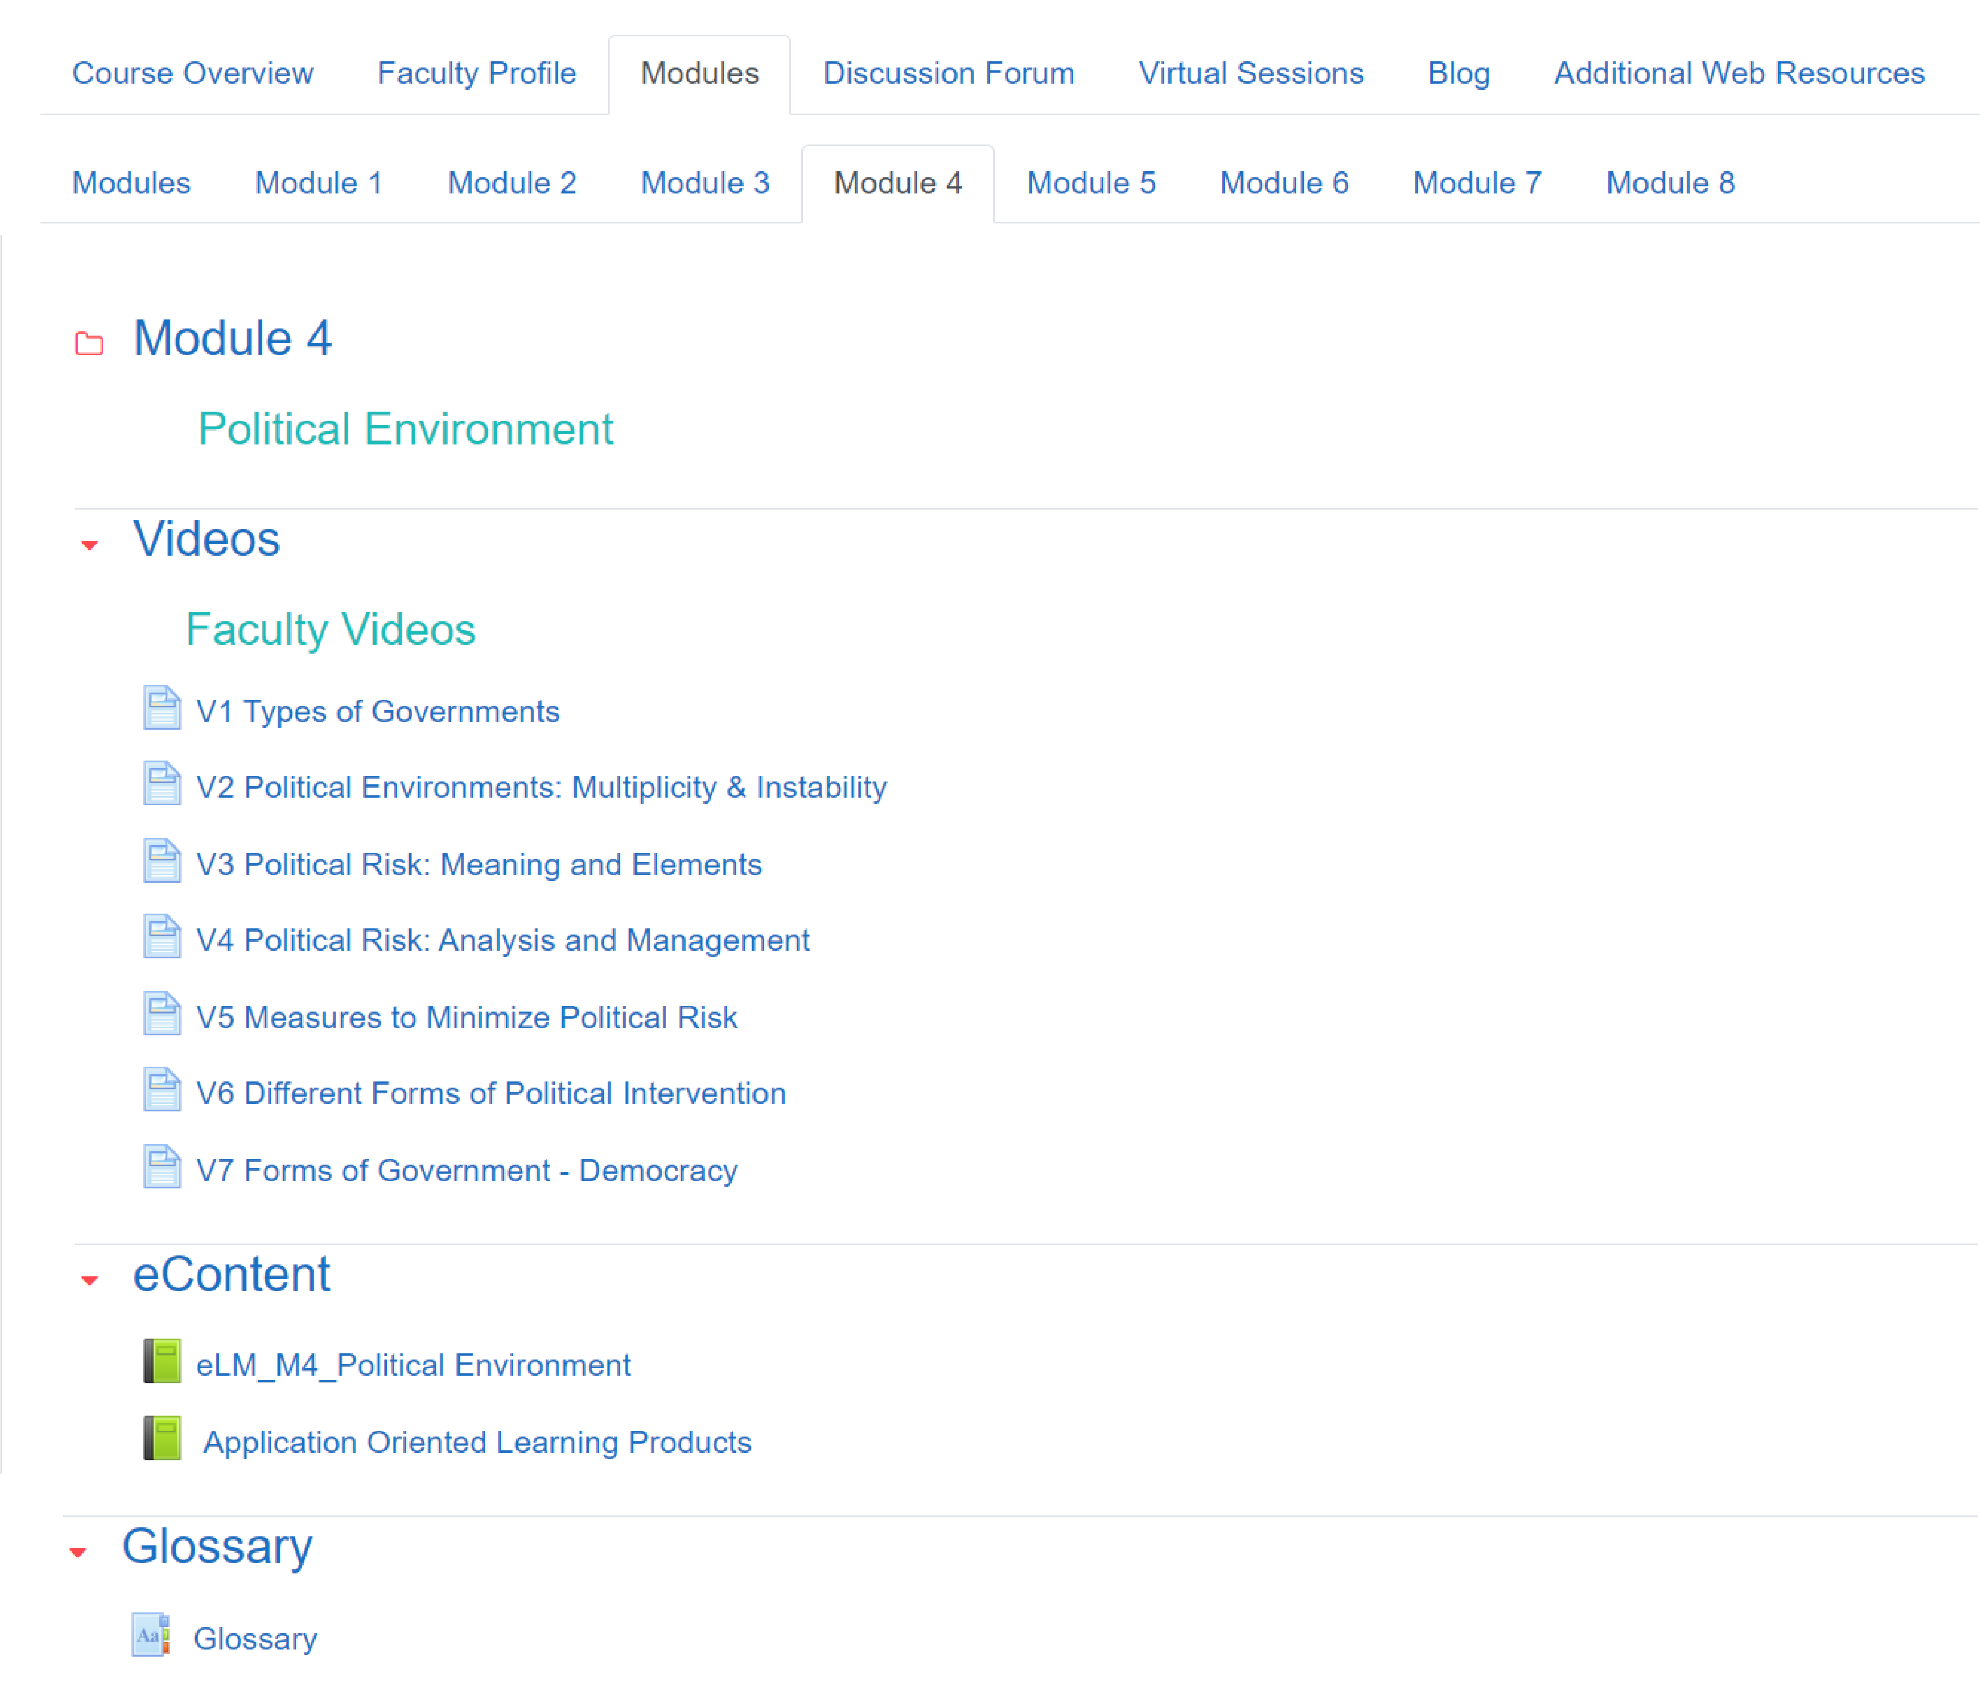Viewport: 1980px width, 1688px height.
Task: Switch to the Module 7 tab
Action: point(1477,183)
